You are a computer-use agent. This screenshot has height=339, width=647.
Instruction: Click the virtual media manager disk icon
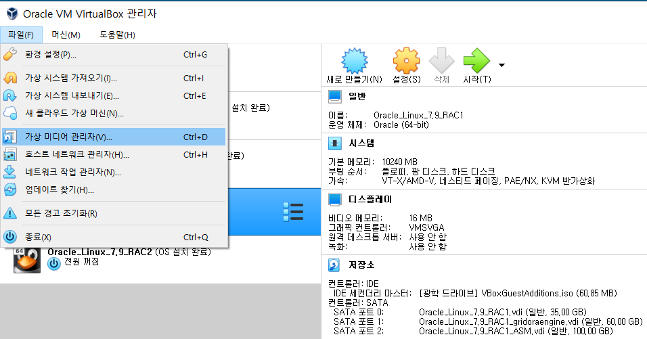(10, 137)
